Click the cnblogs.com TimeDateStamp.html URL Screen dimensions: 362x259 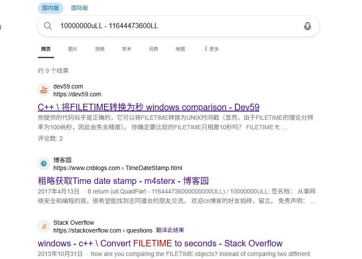point(118,168)
